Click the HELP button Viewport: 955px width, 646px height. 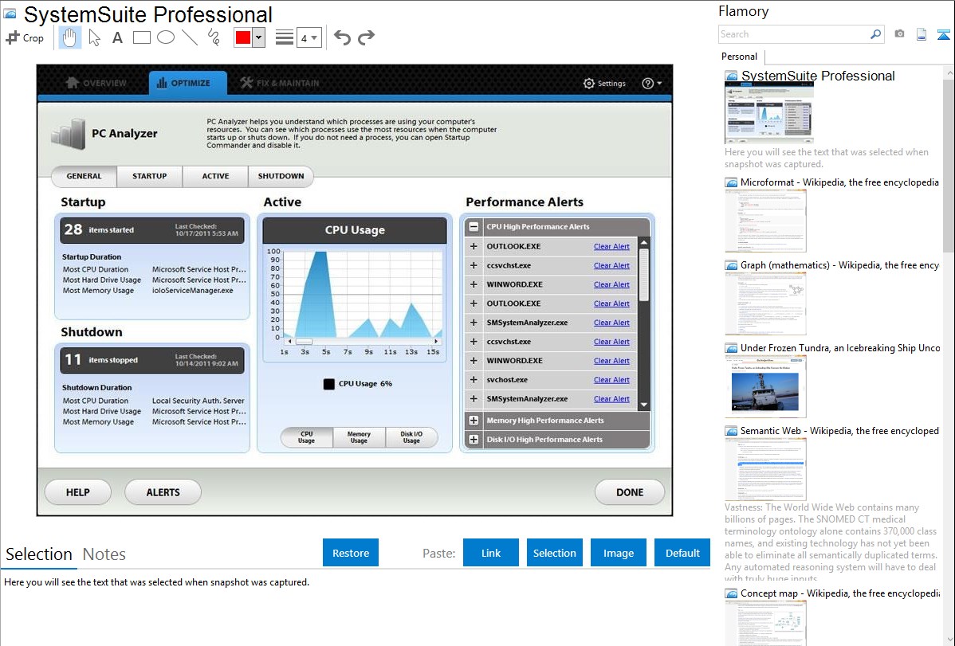pos(78,492)
